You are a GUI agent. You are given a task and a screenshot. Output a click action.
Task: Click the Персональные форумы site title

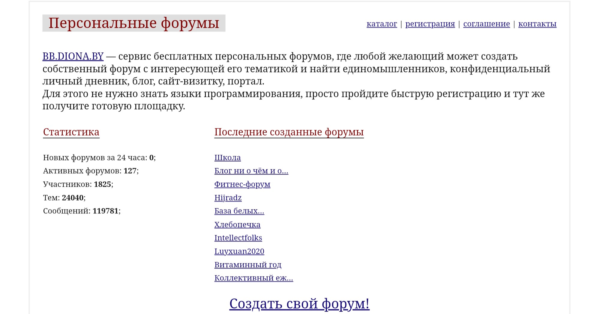tap(134, 23)
